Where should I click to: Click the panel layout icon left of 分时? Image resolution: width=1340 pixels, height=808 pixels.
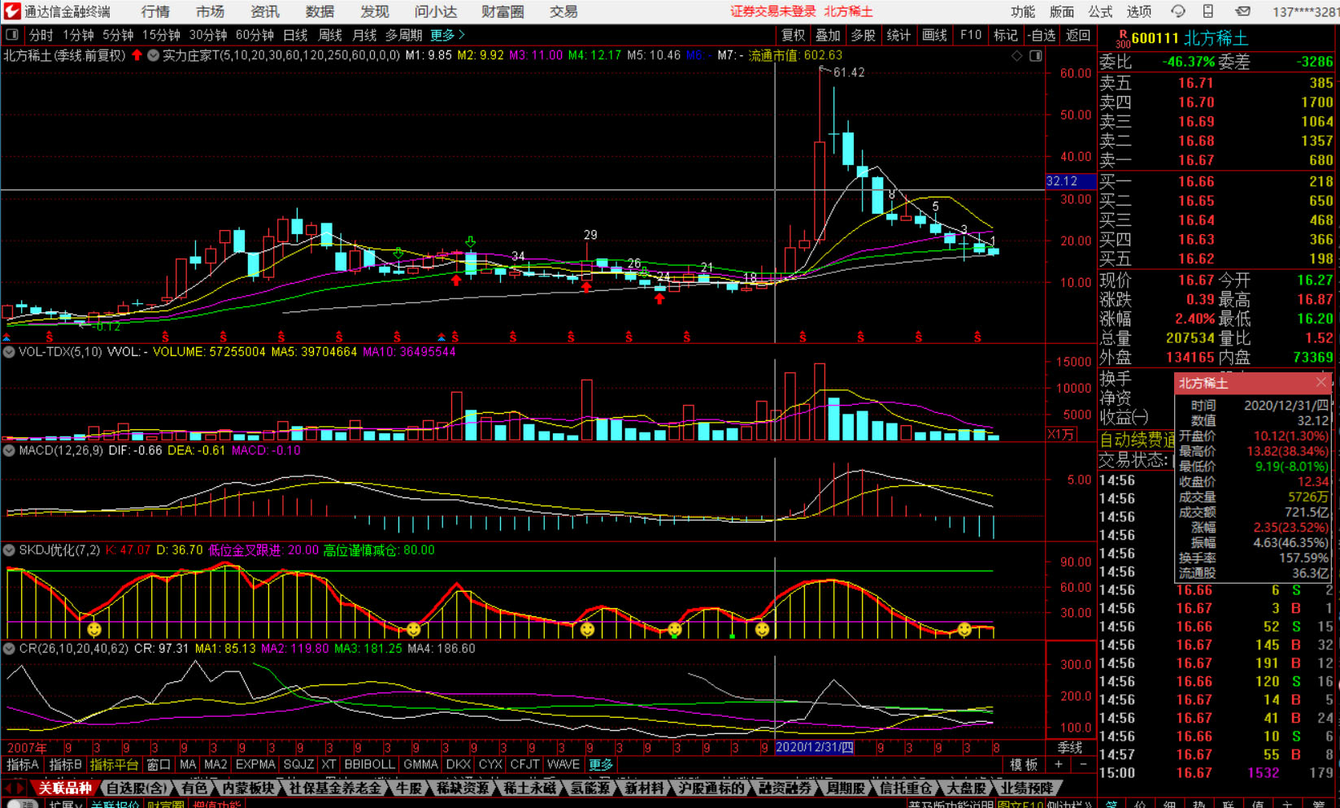(x=12, y=35)
